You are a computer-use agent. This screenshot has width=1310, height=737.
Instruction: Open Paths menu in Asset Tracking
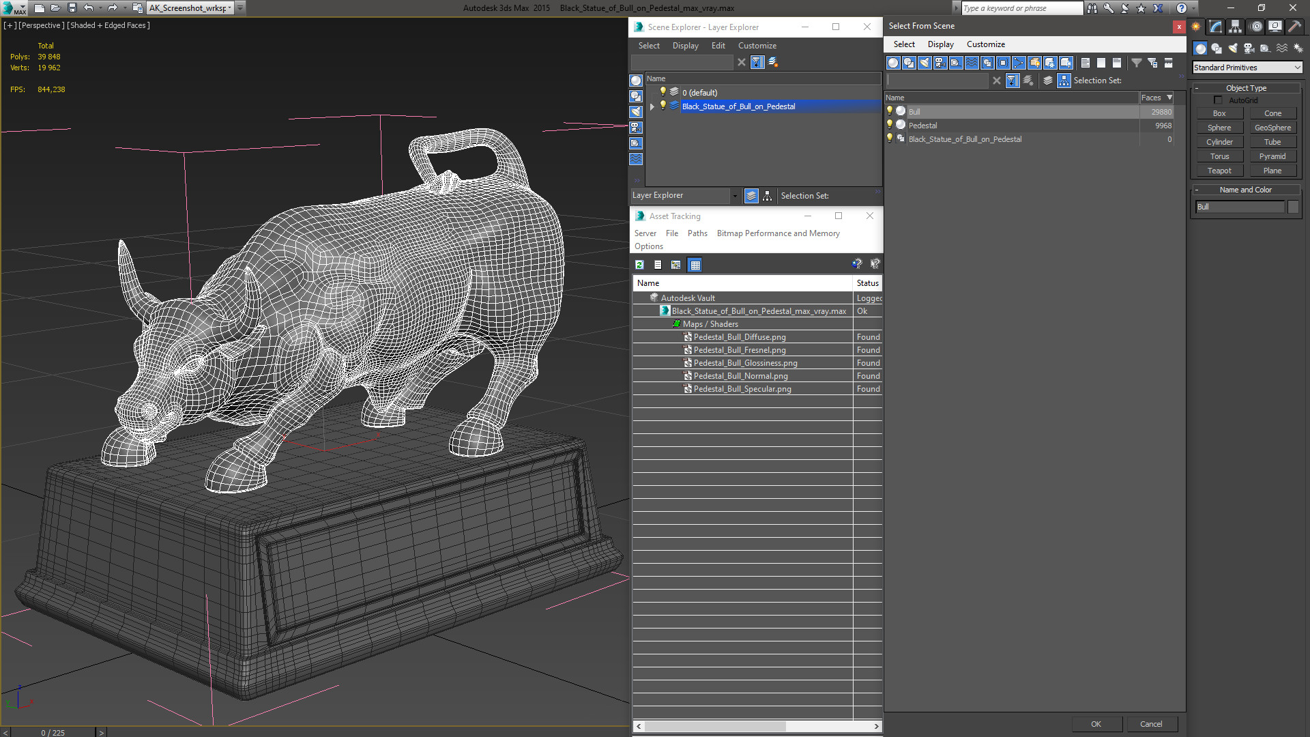(x=697, y=233)
